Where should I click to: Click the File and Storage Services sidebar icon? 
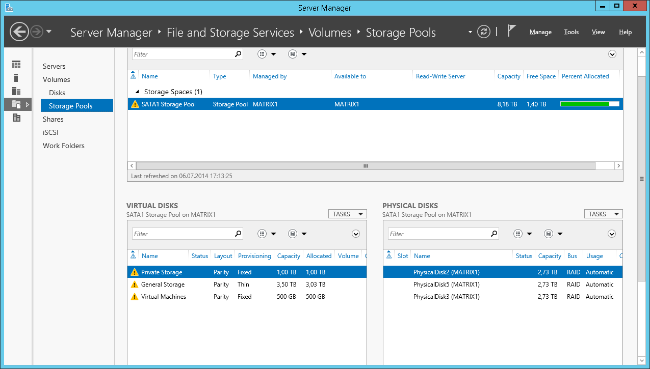click(16, 104)
